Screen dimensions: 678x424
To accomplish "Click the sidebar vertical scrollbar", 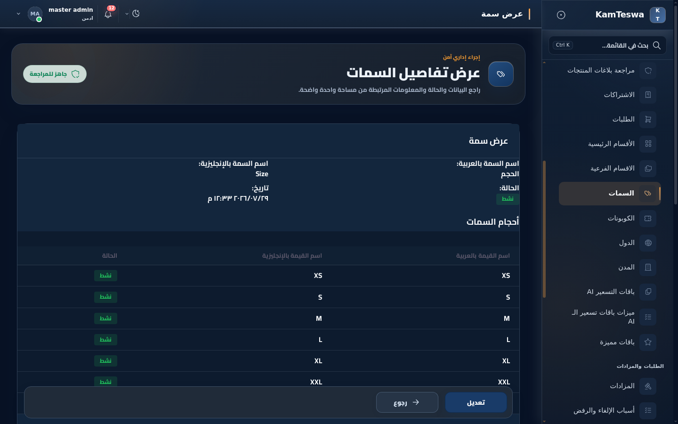I will click(544, 229).
